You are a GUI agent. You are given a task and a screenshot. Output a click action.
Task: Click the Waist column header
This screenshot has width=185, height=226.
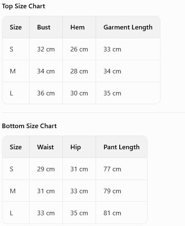coord(45,147)
